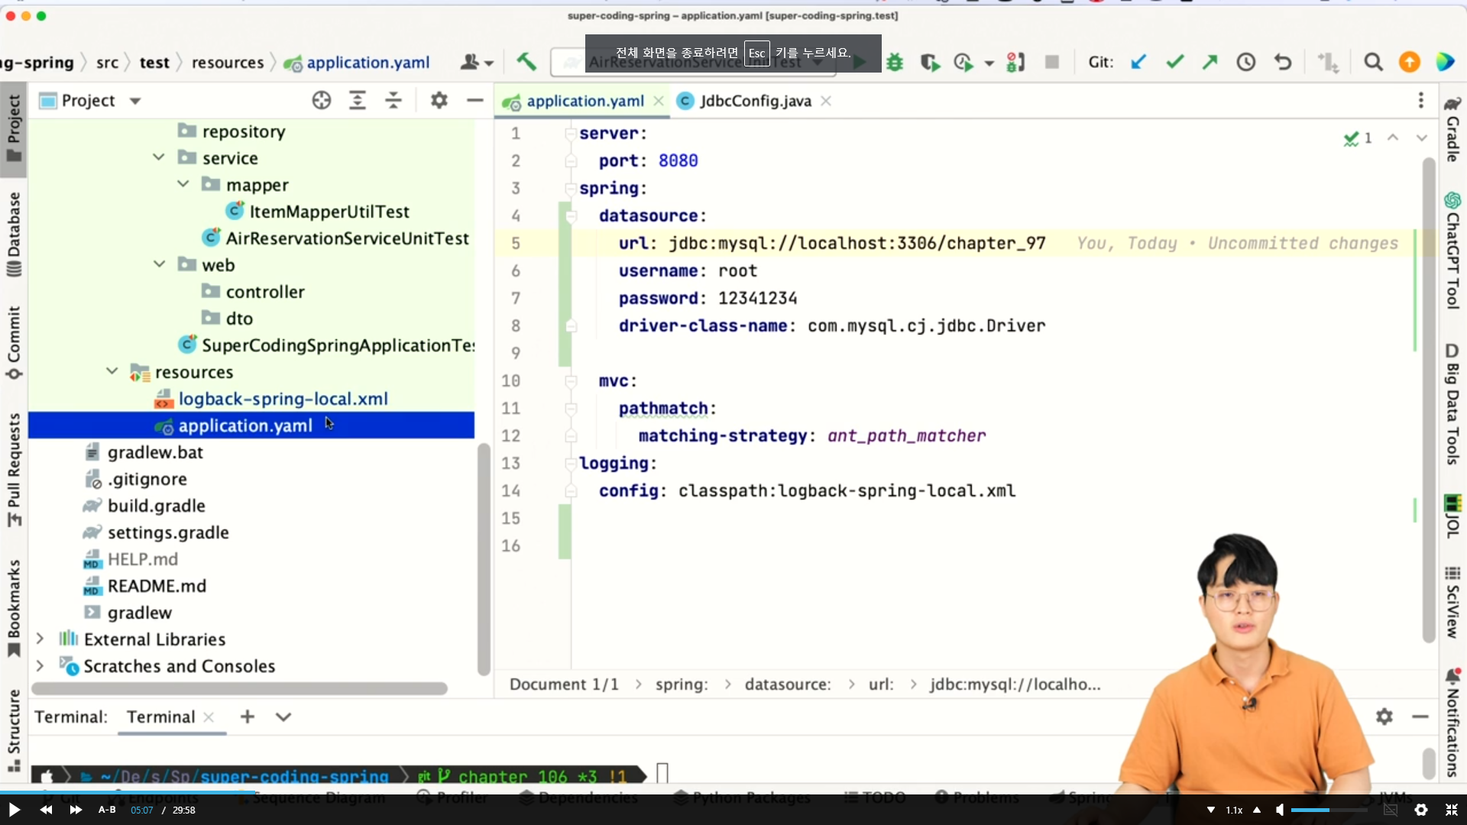The image size is (1467, 825).
Task: Open ItemMapperUtilTest class
Action: 329,212
